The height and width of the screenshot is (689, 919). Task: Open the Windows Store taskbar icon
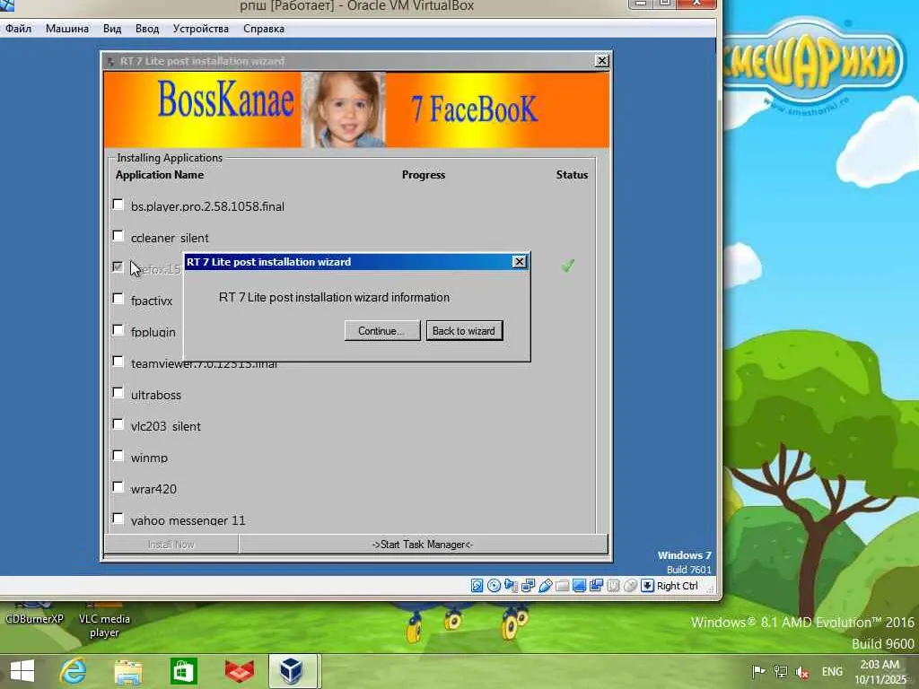click(183, 671)
